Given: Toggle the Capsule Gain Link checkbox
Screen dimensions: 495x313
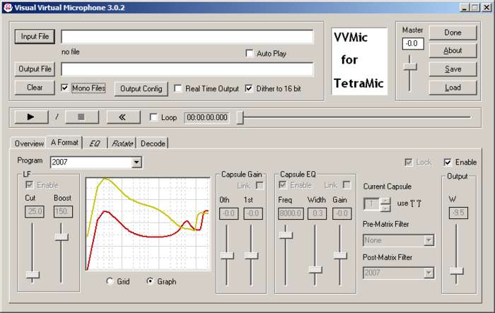Looking at the screenshot, I should pos(260,186).
